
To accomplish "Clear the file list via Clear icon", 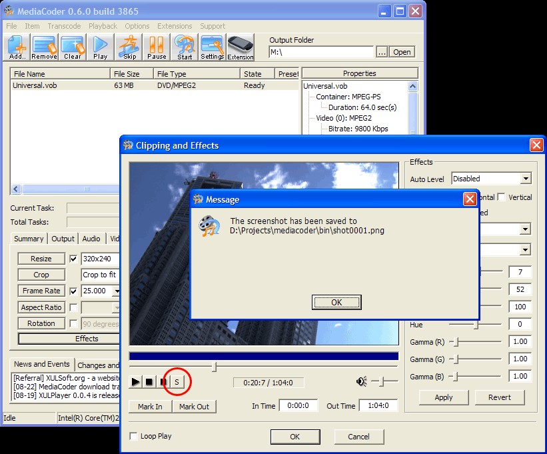I will coord(72,47).
